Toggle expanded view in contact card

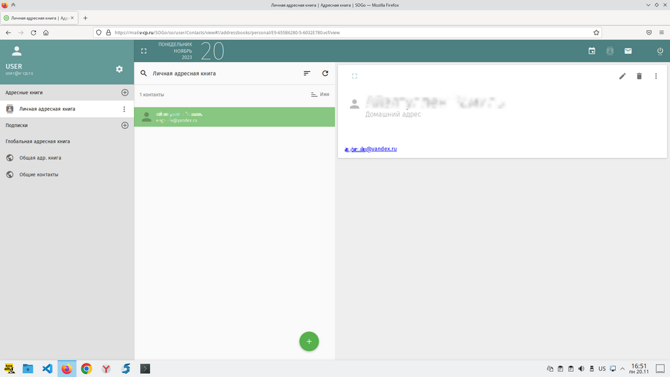click(x=355, y=76)
